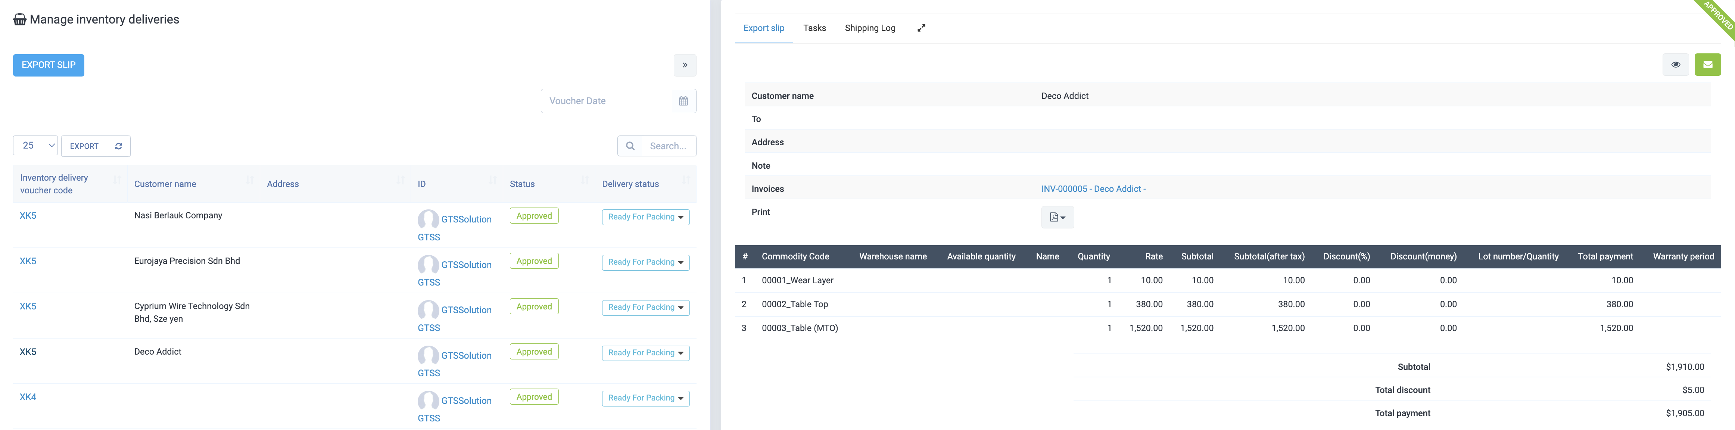Collapse the list panel with the double-chevron button

click(684, 65)
